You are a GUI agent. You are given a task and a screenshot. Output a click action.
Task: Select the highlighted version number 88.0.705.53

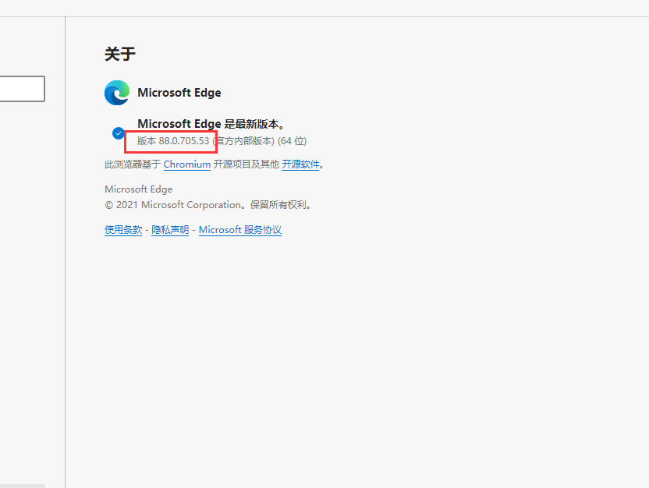tap(170, 140)
